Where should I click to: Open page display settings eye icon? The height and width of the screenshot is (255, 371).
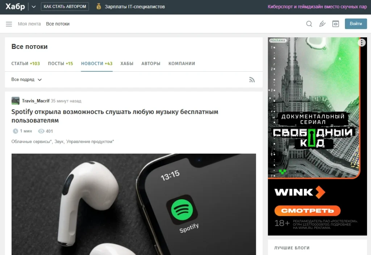pos(336,24)
